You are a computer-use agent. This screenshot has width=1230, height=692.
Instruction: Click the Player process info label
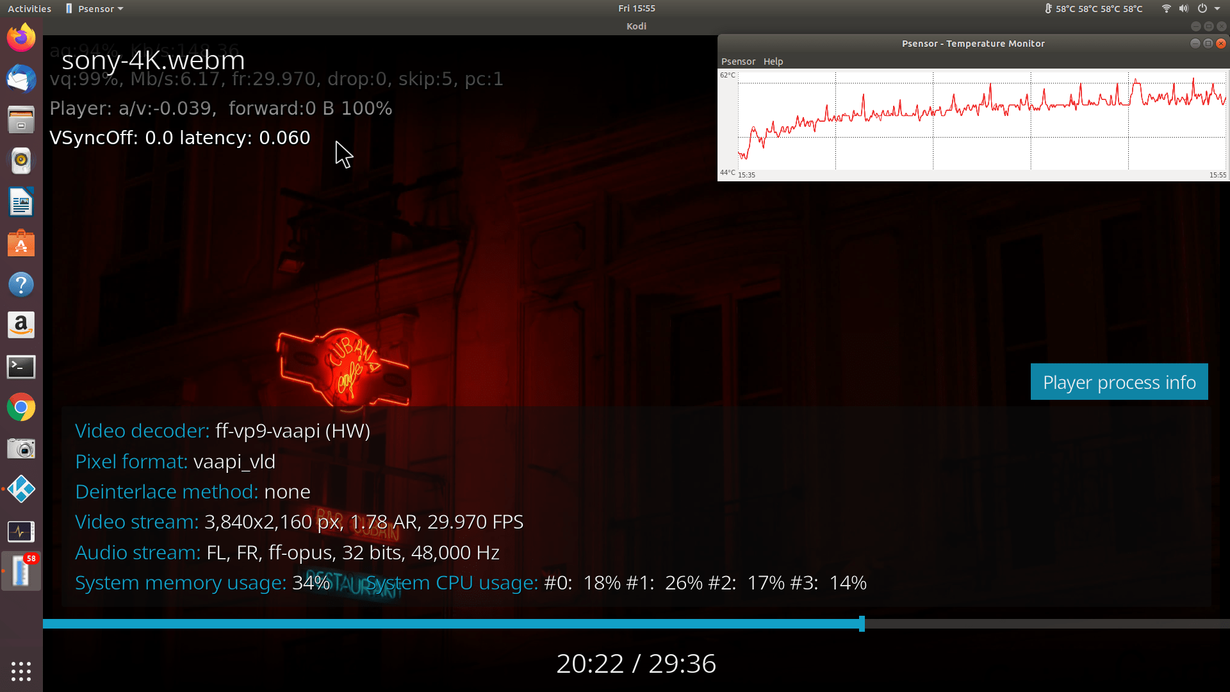click(1119, 382)
